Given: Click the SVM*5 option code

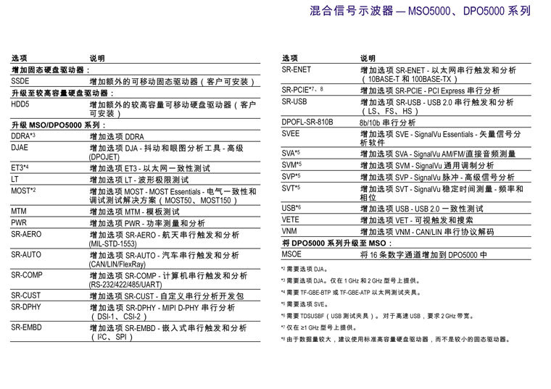Looking at the screenshot, I should coord(291,164).
